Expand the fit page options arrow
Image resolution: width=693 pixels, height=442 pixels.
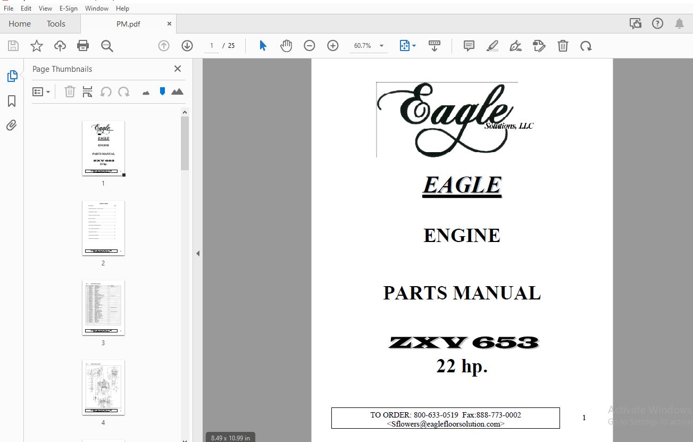[x=414, y=46]
